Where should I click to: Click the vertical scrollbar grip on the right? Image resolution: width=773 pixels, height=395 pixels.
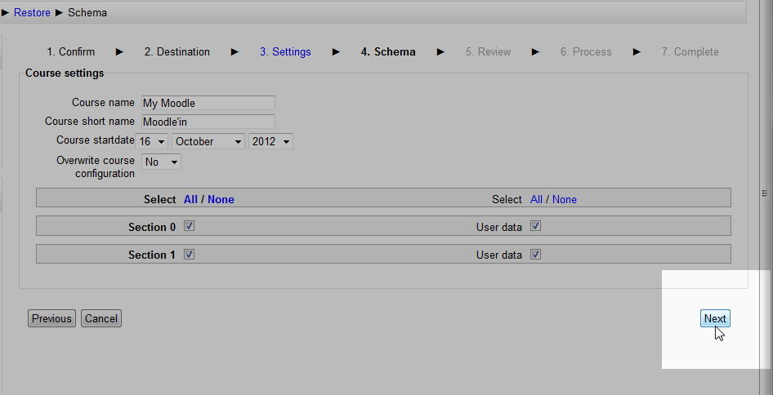tap(765, 193)
